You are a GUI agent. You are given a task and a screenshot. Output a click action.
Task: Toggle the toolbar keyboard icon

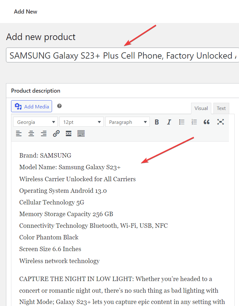tap(81, 134)
